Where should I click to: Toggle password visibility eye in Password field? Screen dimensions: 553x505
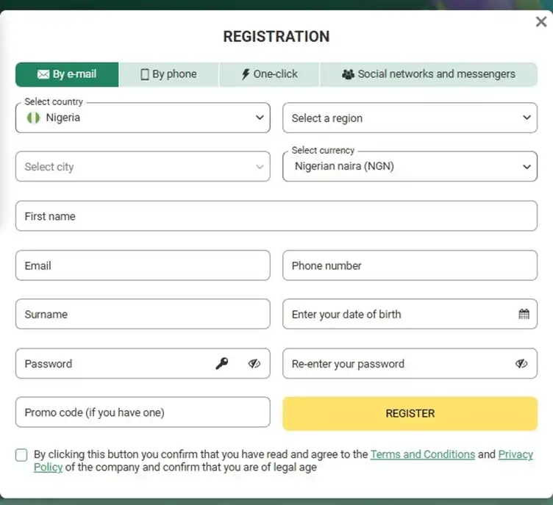pyautogui.click(x=254, y=363)
